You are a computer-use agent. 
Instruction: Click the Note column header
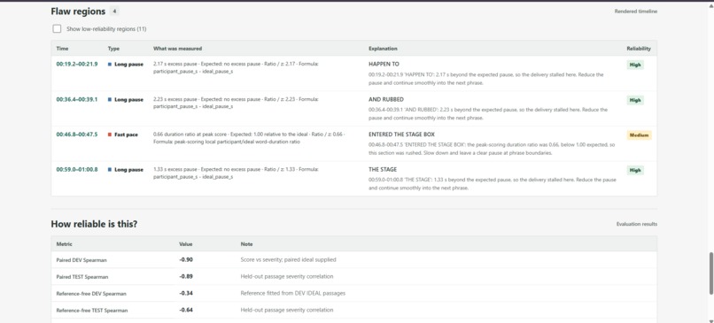coord(247,244)
